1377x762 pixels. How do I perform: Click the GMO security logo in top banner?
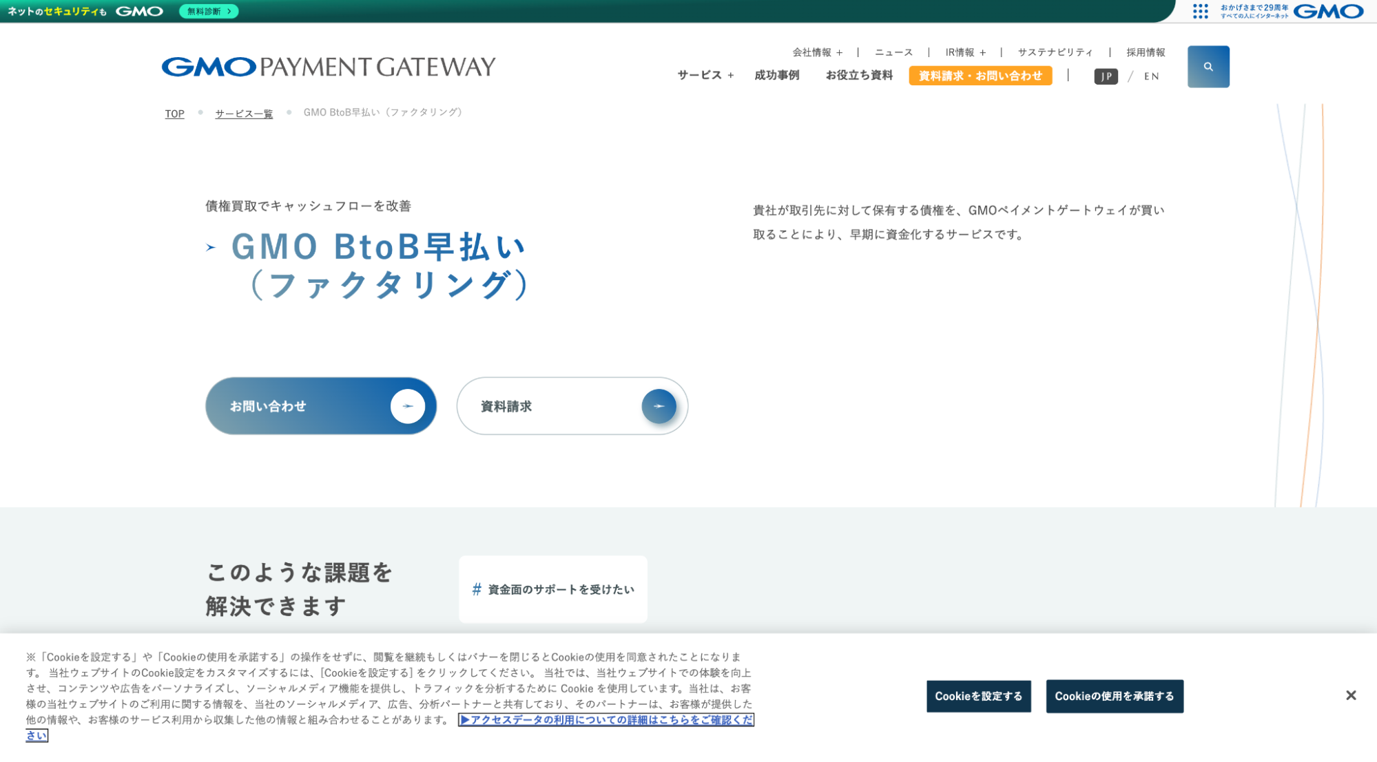point(139,11)
